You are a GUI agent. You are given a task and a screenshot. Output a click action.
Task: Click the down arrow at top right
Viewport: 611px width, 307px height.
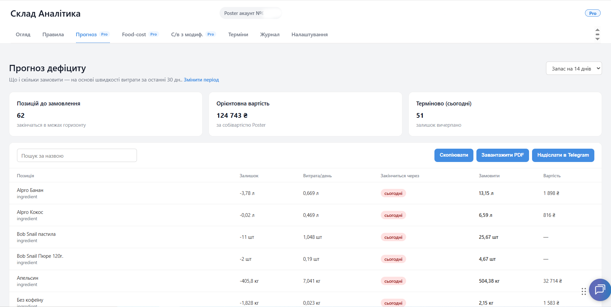[x=597, y=39]
